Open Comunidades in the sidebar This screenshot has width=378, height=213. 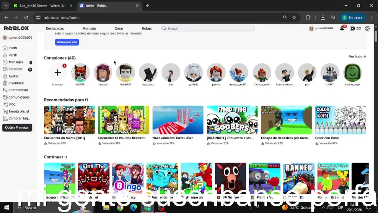(16, 97)
